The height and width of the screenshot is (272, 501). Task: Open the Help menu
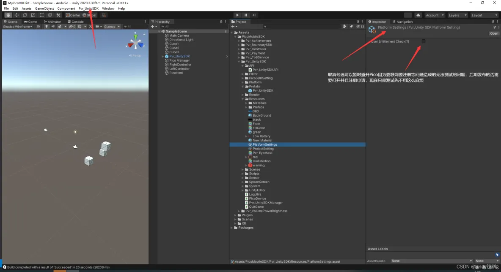[x=121, y=8]
